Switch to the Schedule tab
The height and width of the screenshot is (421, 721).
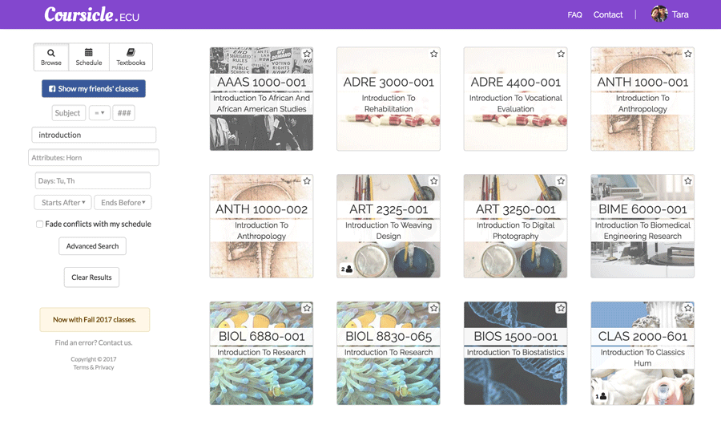pyautogui.click(x=89, y=57)
